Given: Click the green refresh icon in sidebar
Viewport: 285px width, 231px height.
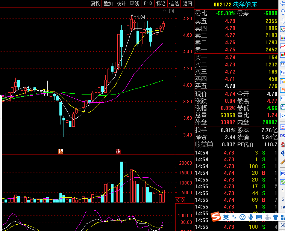Looking at the screenshot, I should [283, 182].
